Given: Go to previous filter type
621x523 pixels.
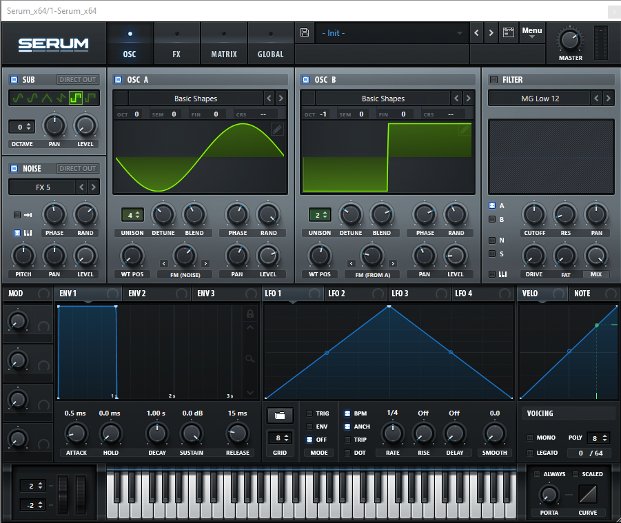Looking at the screenshot, I should pyautogui.click(x=596, y=98).
